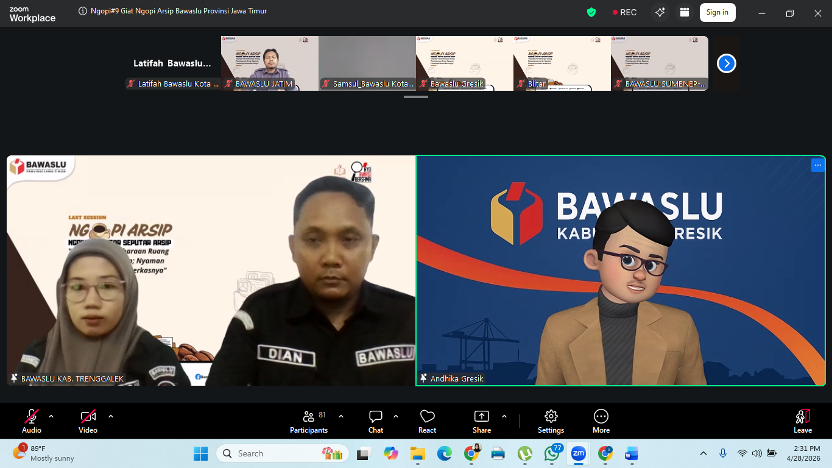Image resolution: width=832 pixels, height=468 pixels.
Task: Unmute the microphone with Audio button
Action: (x=32, y=421)
